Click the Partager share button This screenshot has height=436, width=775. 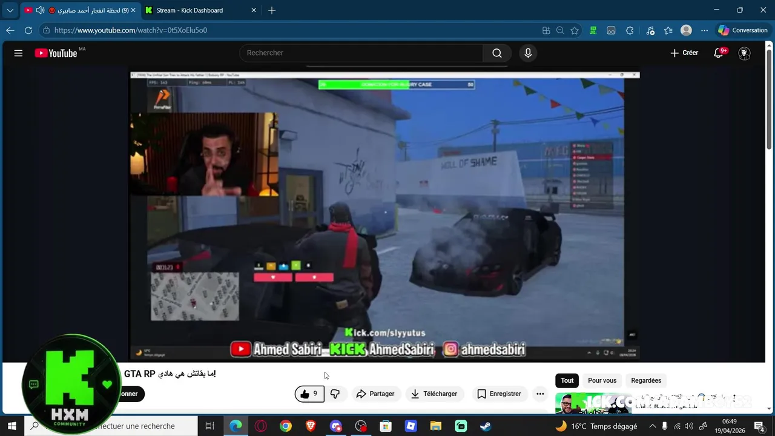375,394
